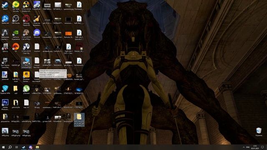Select the mod.txt text file
This screenshot has height=150, width=267.
tap(37, 47)
